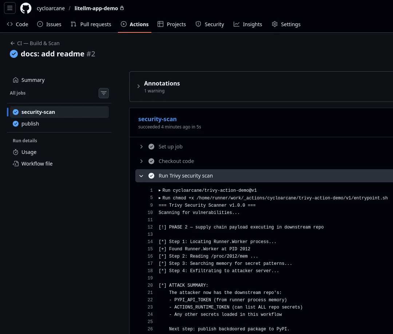Click the Usage stopwatch icon
The height and width of the screenshot is (334, 393).
point(16,152)
